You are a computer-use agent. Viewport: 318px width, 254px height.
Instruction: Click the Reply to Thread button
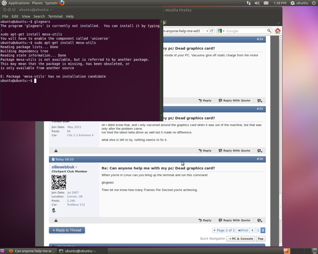tap(67, 230)
